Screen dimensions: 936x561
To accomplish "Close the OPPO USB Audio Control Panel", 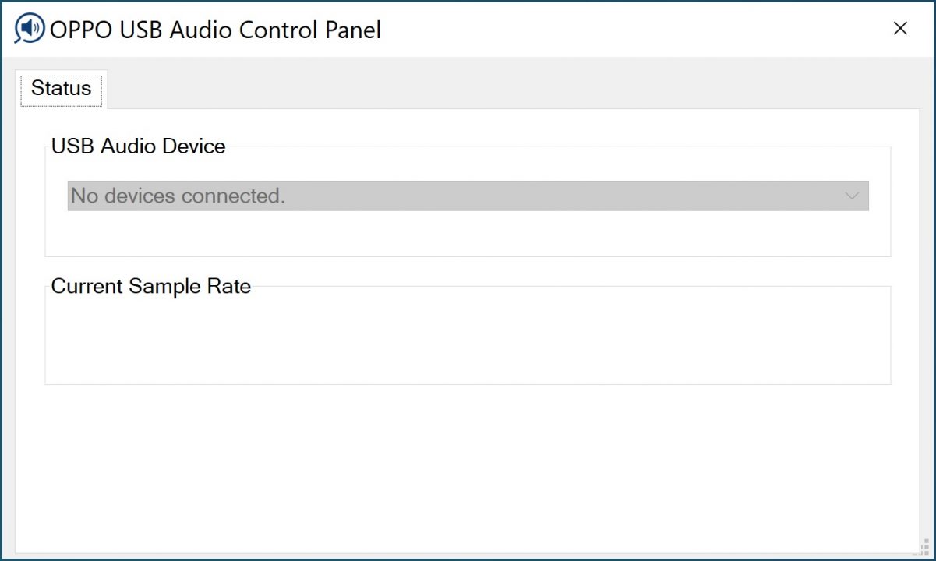I will point(900,28).
